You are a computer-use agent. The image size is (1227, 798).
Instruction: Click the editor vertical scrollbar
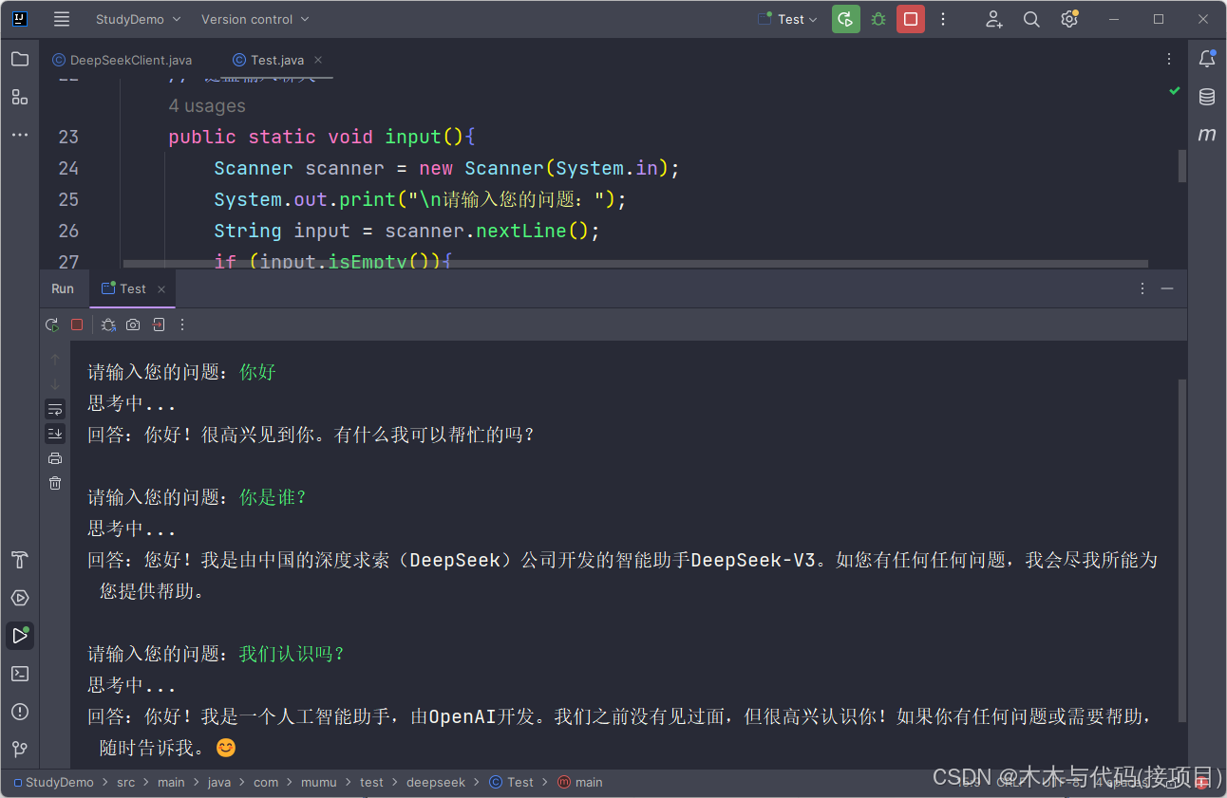1182,166
